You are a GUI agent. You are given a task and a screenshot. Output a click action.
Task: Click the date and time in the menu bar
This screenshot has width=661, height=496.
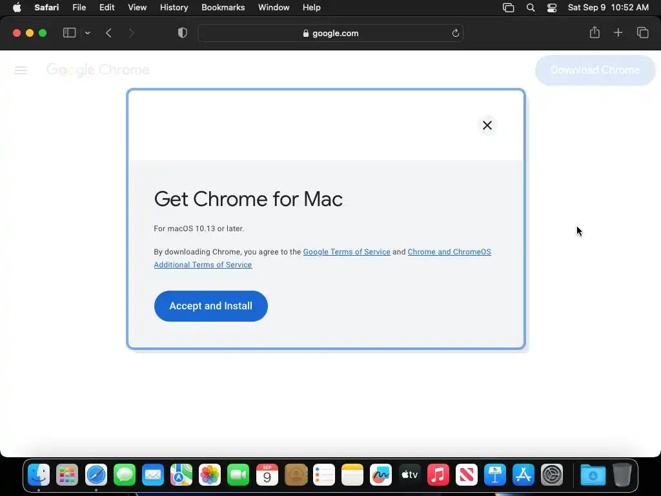click(x=608, y=8)
